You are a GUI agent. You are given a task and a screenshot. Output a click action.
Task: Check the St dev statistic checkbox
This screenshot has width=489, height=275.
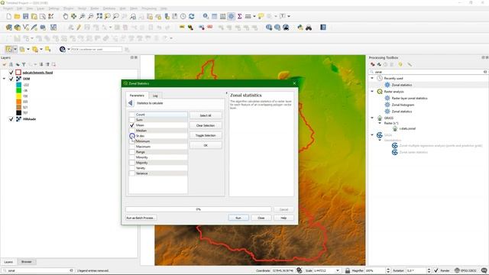click(132, 136)
